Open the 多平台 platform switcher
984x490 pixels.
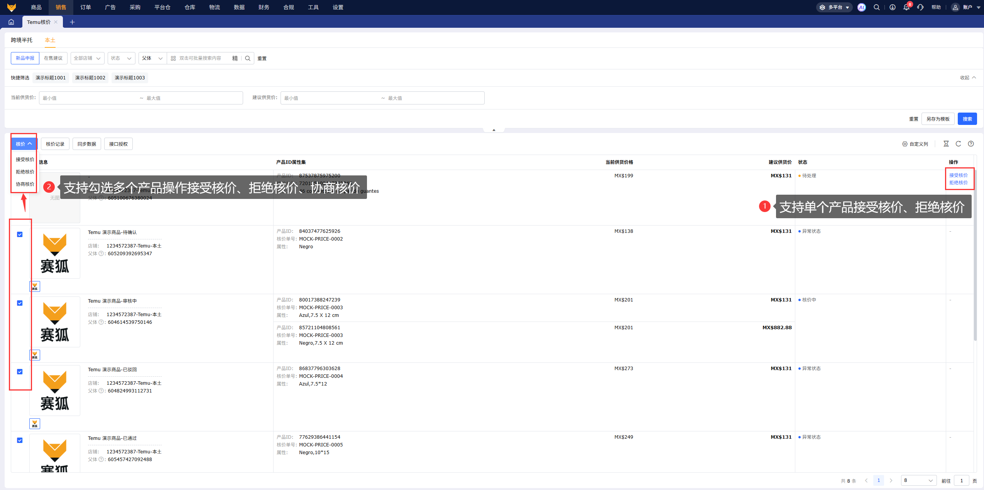pyautogui.click(x=834, y=7)
